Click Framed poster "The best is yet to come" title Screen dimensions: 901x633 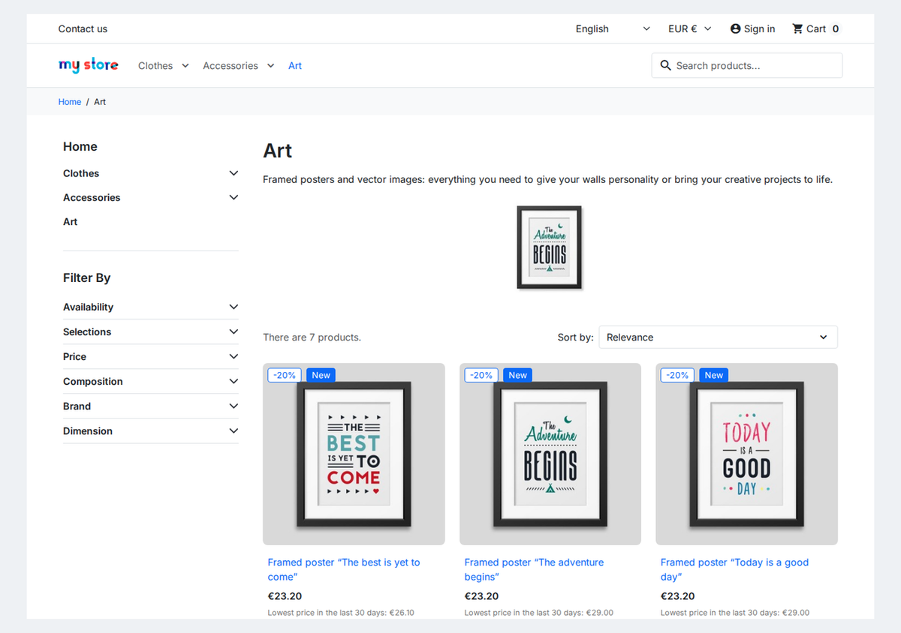(344, 569)
